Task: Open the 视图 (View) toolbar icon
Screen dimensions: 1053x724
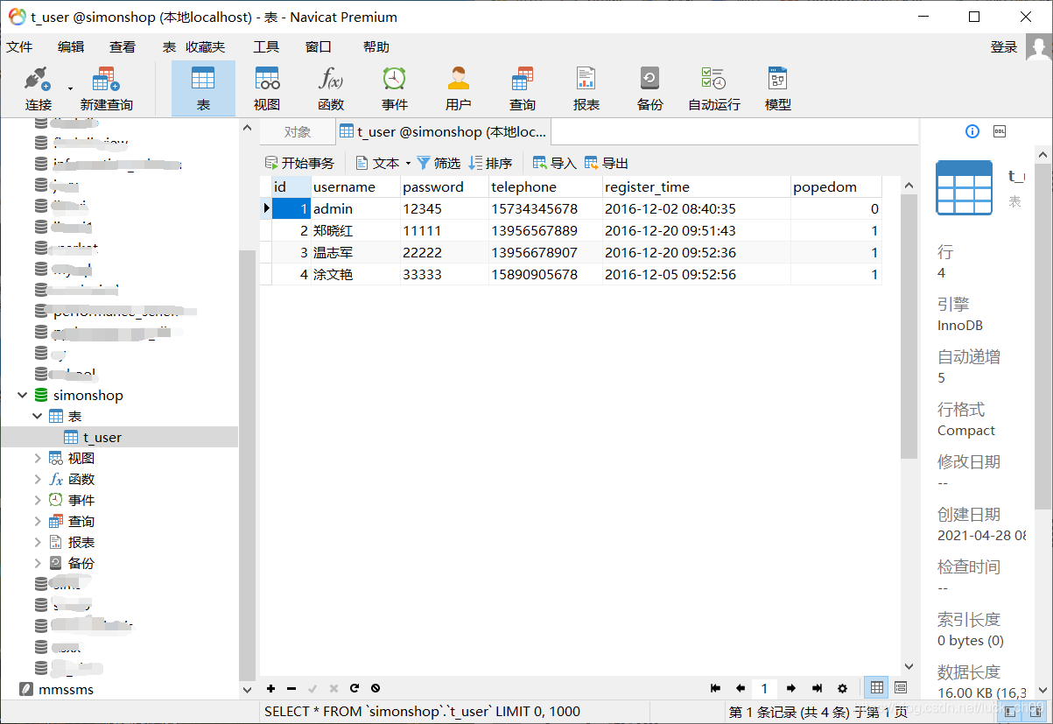Action: 267,88
